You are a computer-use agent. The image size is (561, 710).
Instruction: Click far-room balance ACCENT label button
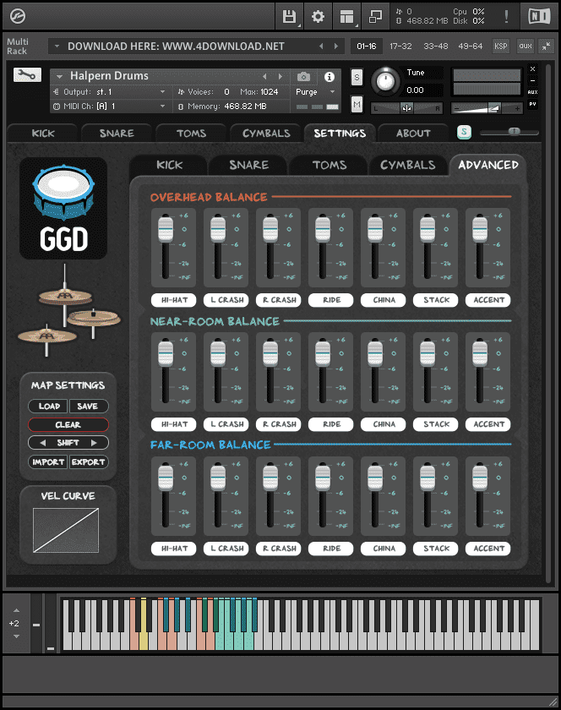[x=488, y=549]
